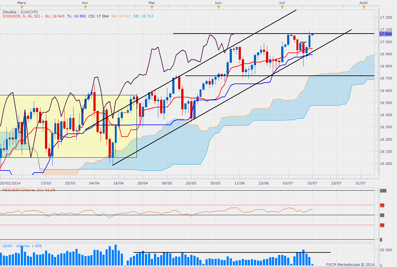Select the RSI 30 level label

(382, 225)
